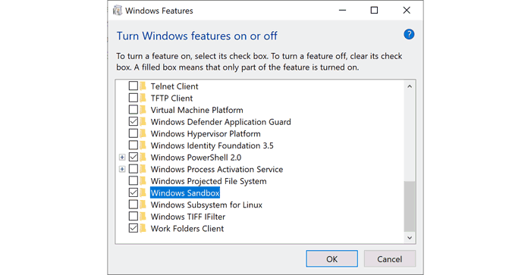Select folder icon beside Windows Sandbox
Screen dimensions: 531x275
pyautogui.click(x=143, y=192)
